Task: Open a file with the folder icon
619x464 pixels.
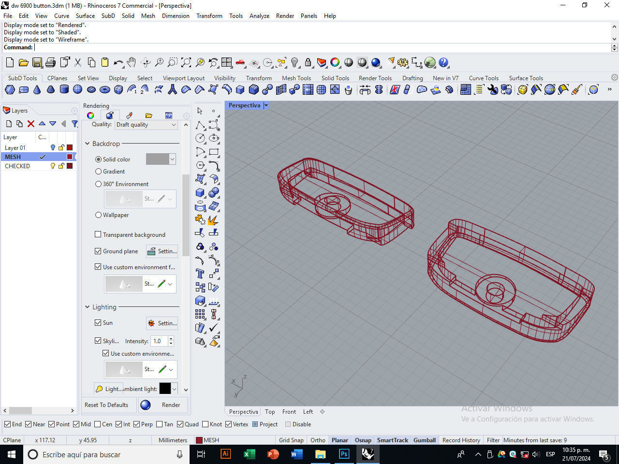Action: tap(23, 62)
